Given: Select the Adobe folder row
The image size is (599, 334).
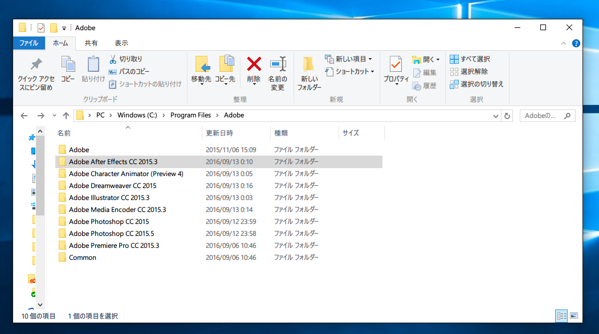Looking at the screenshot, I should tap(219, 150).
